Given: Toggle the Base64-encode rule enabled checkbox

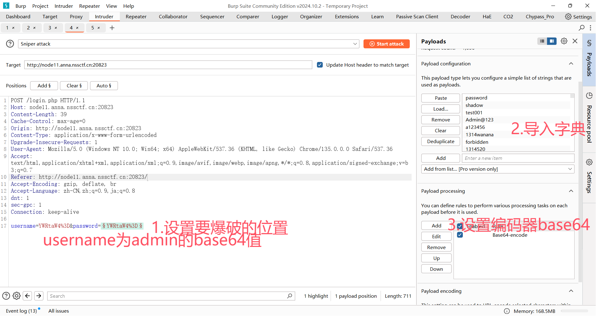Looking at the screenshot, I should click(460, 235).
